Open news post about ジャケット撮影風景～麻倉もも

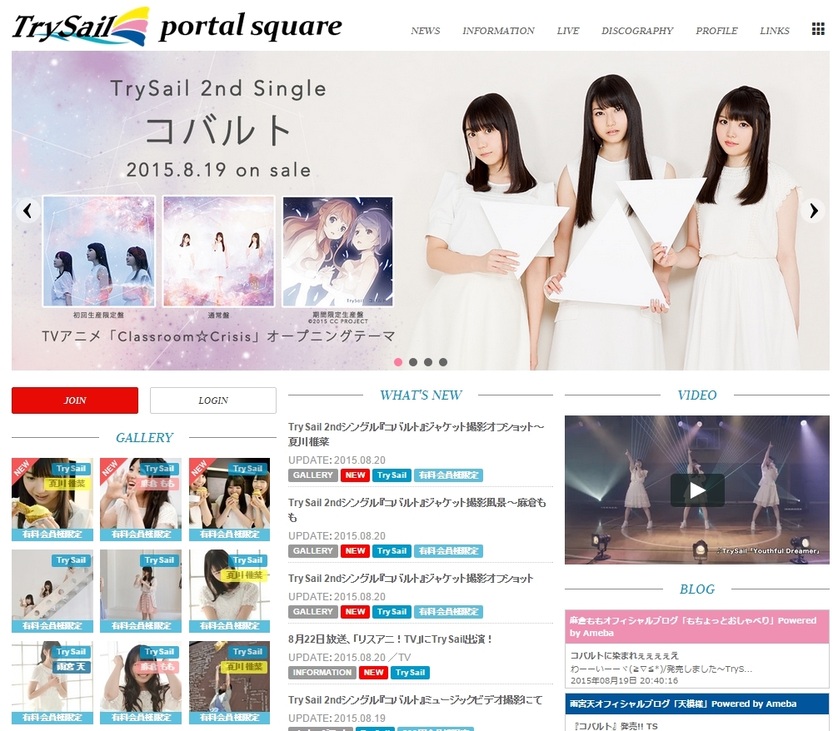coord(417,510)
